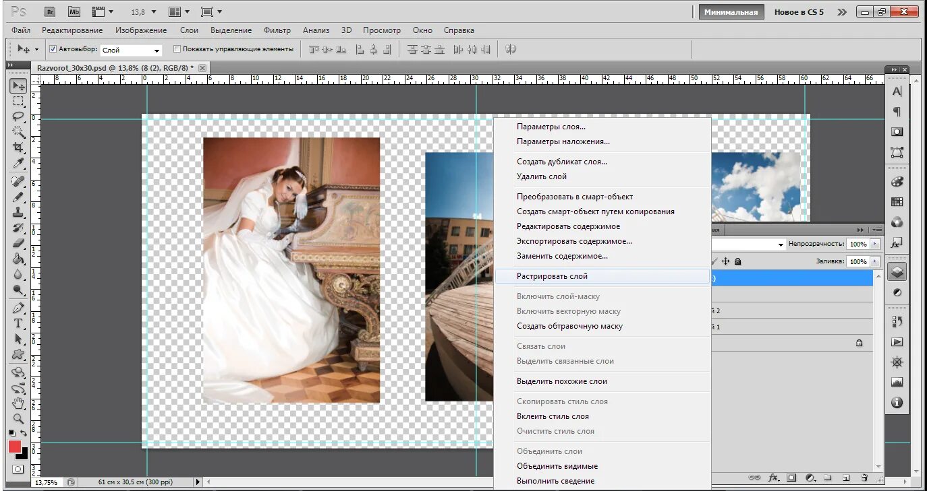Image resolution: width=927 pixels, height=491 pixels.
Task: Open the Слой auto-select dropdown
Action: [x=131, y=50]
